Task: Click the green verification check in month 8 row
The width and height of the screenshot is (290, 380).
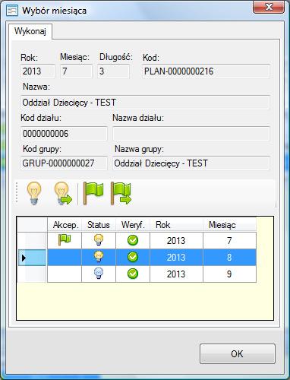Action: point(133,257)
